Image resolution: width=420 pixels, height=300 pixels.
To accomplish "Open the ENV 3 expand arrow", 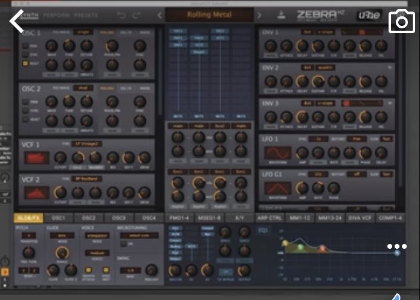I will 390,103.
